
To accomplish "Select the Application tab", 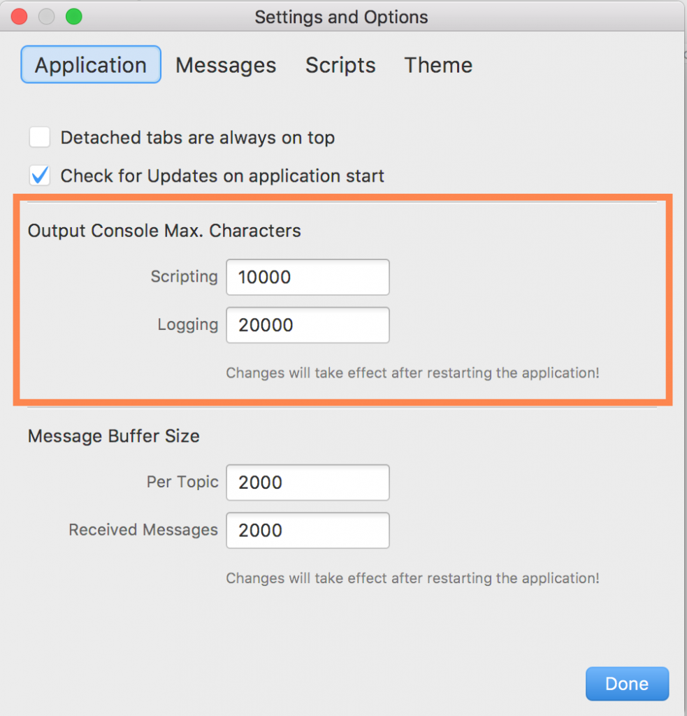I will 91,65.
